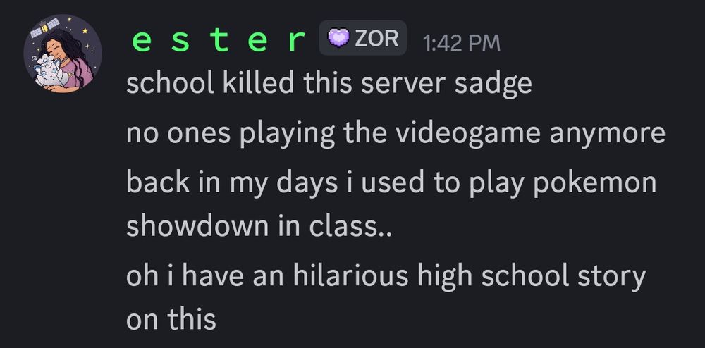Click the final 'on this' text line
The height and width of the screenshot is (348, 705).
(x=171, y=320)
